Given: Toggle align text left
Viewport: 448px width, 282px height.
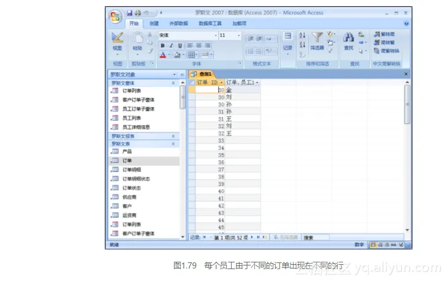Looking at the screenshot, I should tap(190, 45).
